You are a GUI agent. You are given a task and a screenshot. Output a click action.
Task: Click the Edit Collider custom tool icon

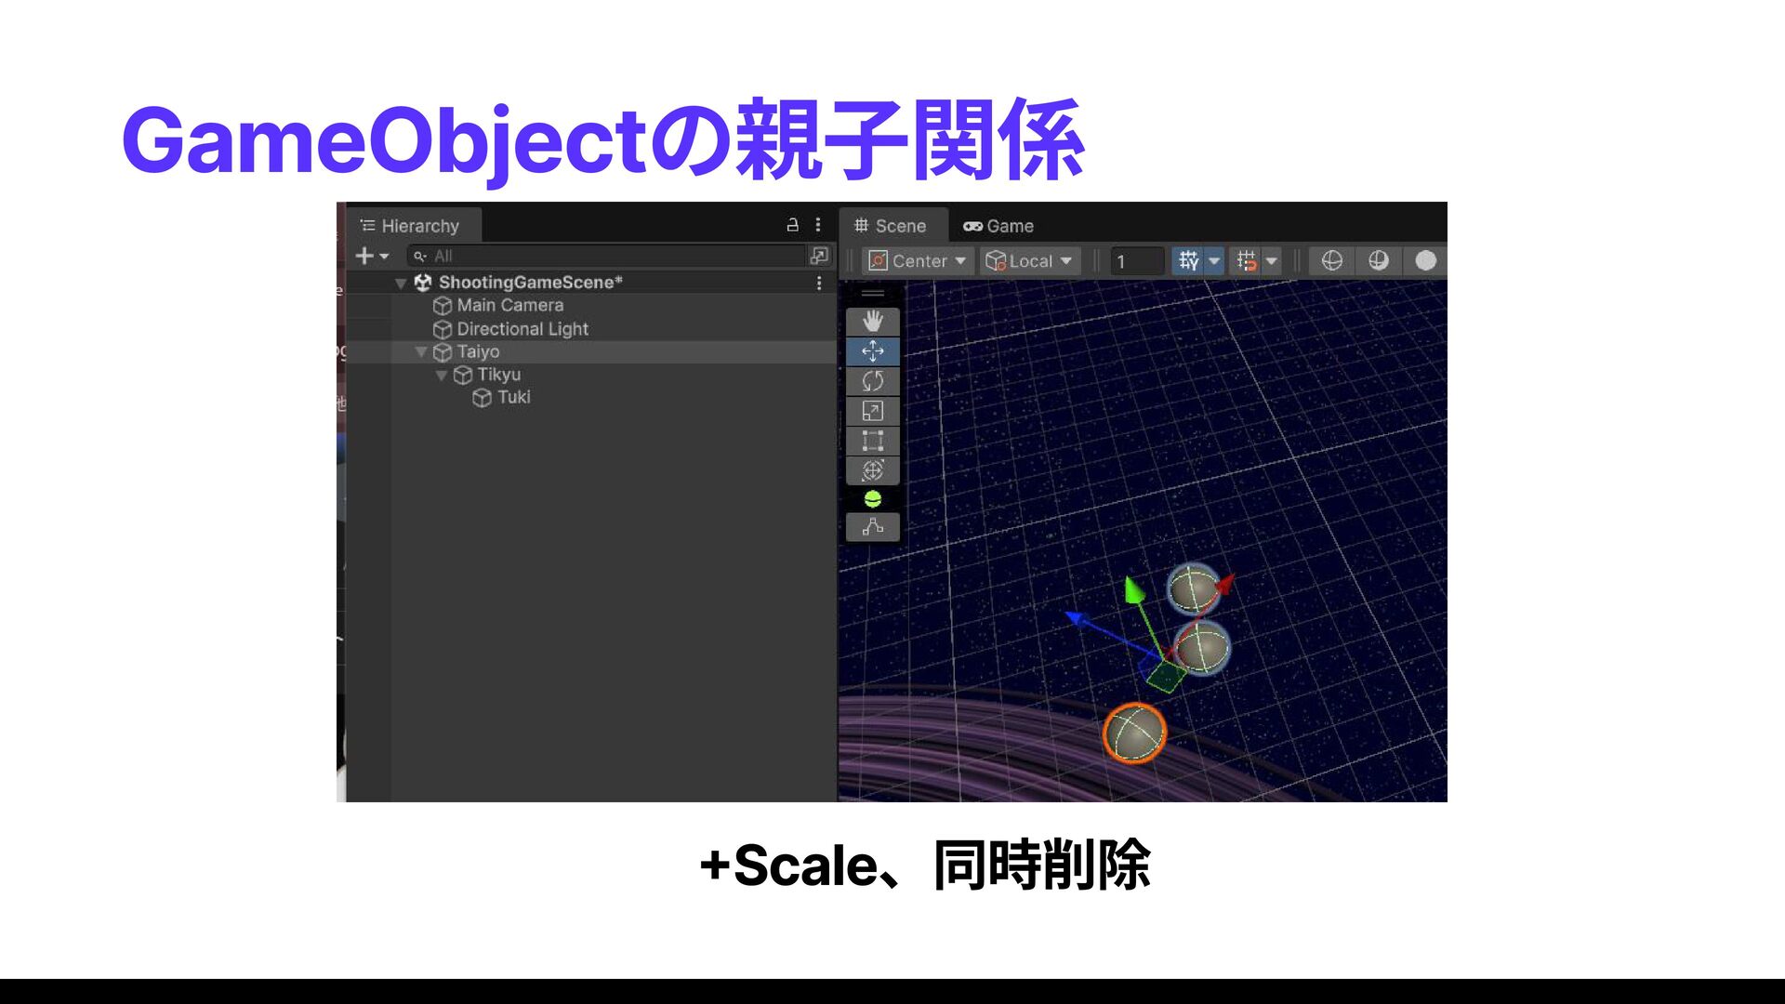point(872,527)
